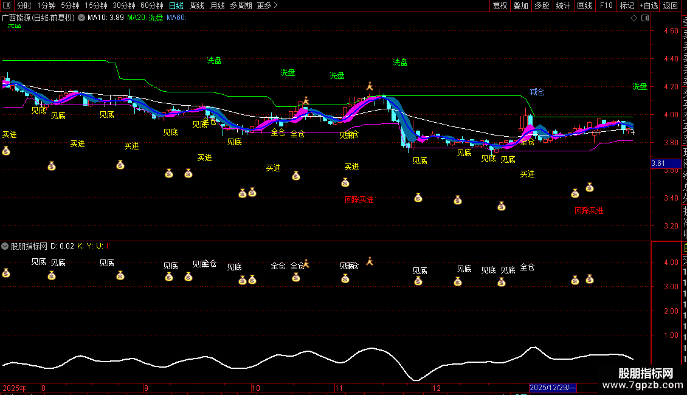Toggle the left sidebar panel icon
687x395 pixels.
[x=7, y=5]
